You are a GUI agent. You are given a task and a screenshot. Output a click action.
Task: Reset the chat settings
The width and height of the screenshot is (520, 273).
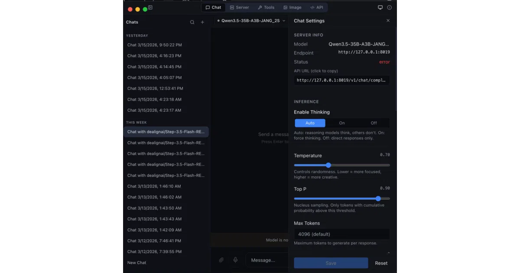tap(381, 263)
